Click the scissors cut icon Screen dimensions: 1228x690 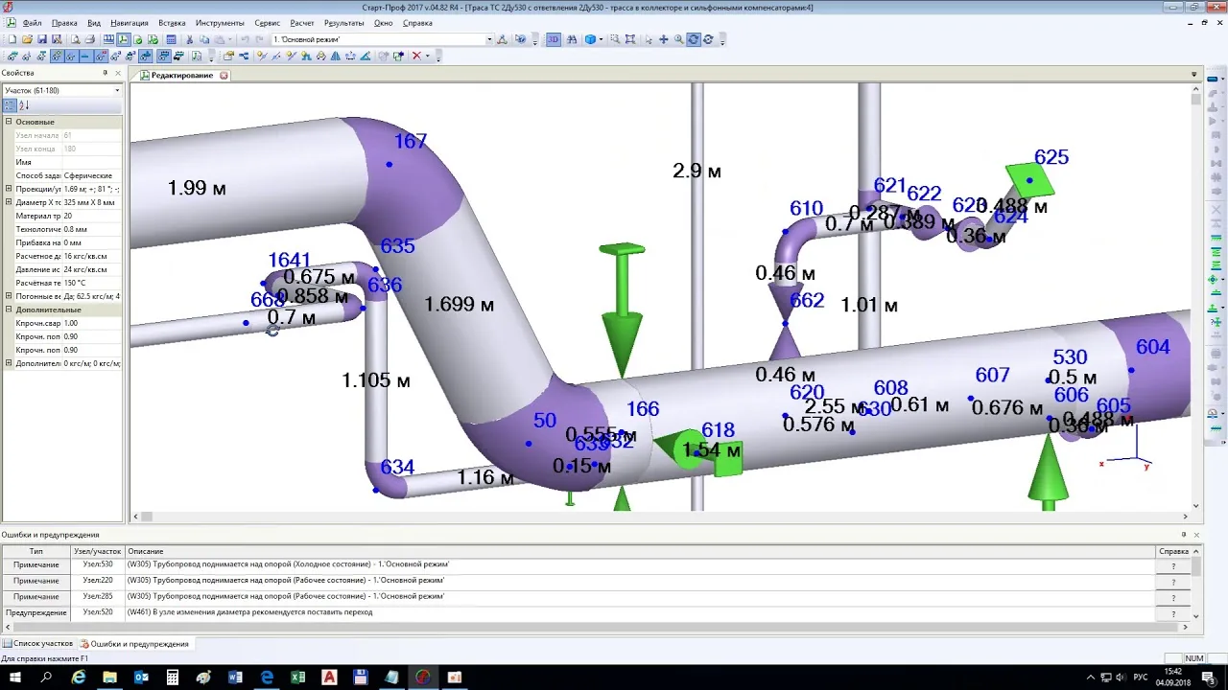point(189,39)
